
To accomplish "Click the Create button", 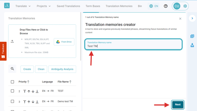I will pos(27,69).
